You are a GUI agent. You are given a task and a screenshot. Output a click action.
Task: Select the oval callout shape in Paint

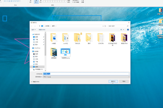coord(16,1)
